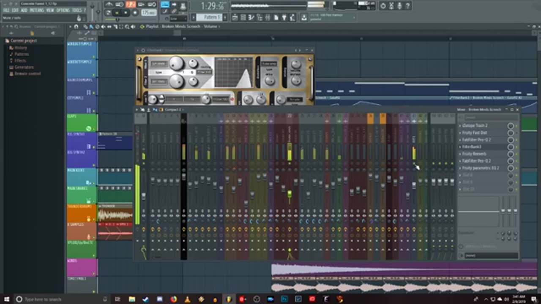
Task: Open the FILE menu
Action: (6, 10)
